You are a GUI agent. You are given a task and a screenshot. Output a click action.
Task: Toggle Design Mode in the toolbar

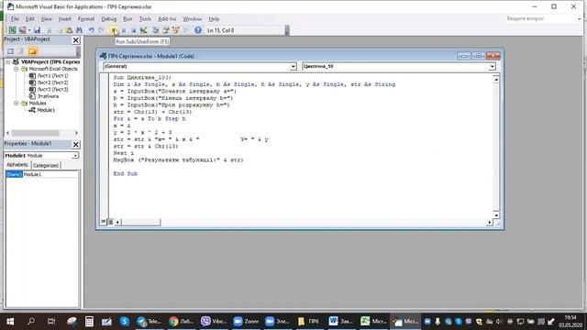pyautogui.click(x=143, y=30)
